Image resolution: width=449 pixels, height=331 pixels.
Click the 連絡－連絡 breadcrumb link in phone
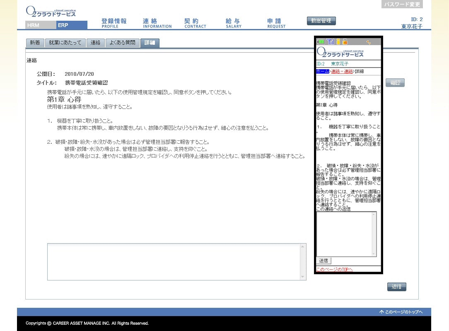(342, 71)
